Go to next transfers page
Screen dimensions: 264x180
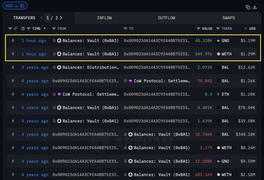click(61, 18)
